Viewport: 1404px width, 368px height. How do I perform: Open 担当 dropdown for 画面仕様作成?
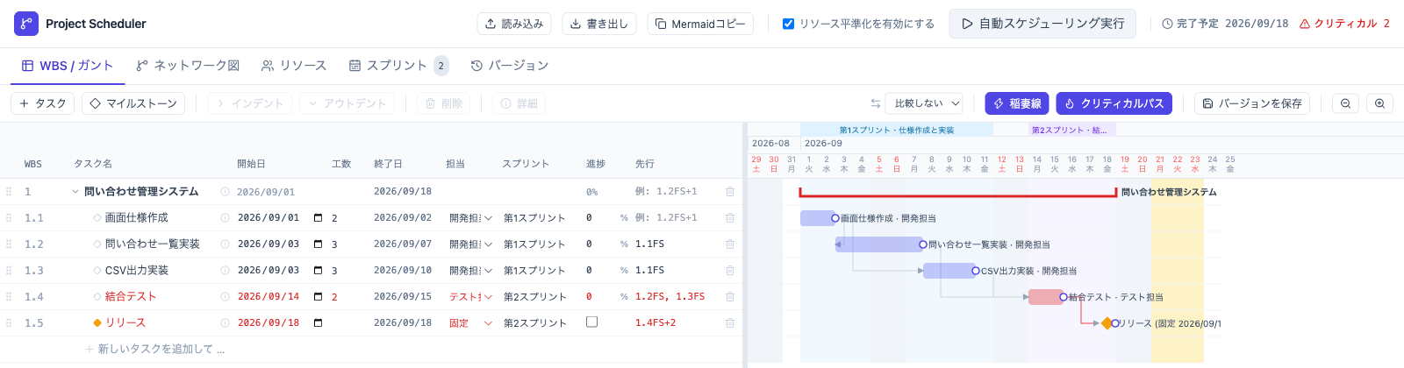(470, 218)
